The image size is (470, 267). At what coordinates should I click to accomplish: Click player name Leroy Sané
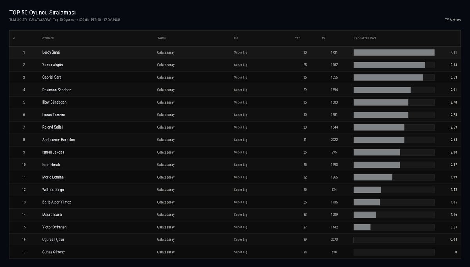coord(51,52)
